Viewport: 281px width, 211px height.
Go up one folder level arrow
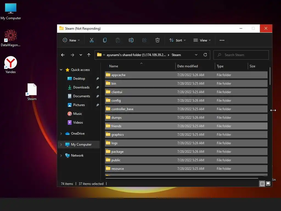tap(89, 55)
